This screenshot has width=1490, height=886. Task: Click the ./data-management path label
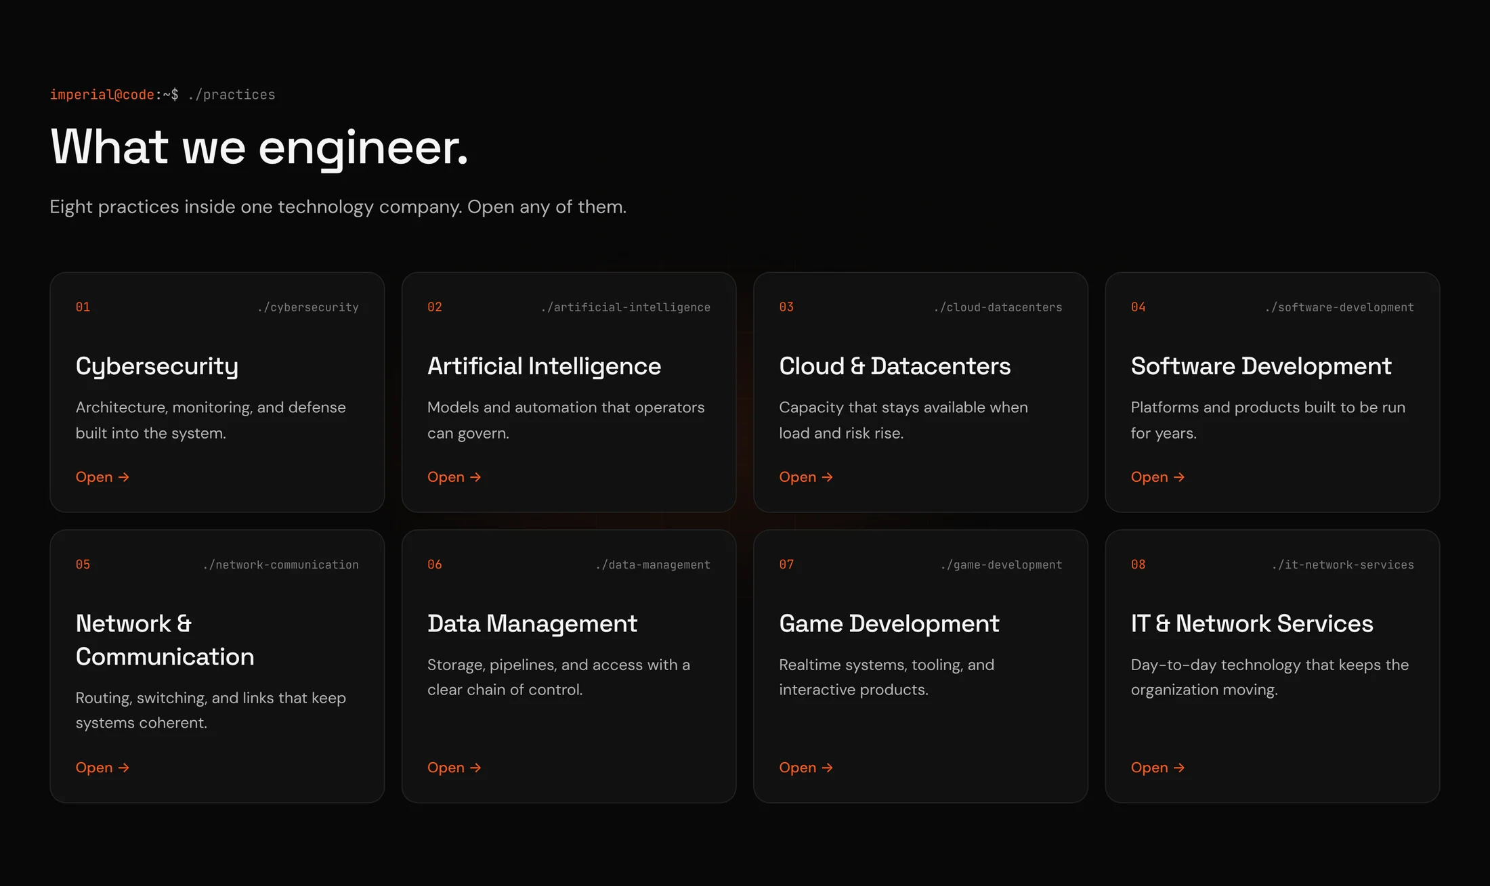653,564
